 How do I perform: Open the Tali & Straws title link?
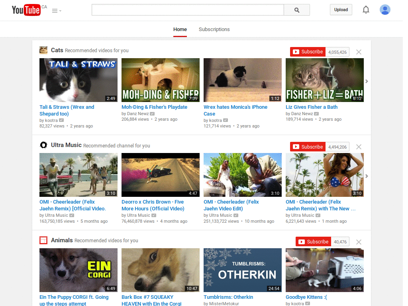[67, 110]
